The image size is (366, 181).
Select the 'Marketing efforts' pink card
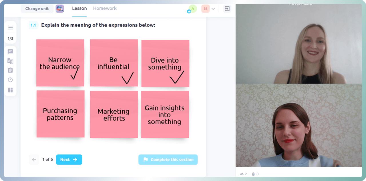click(x=114, y=114)
